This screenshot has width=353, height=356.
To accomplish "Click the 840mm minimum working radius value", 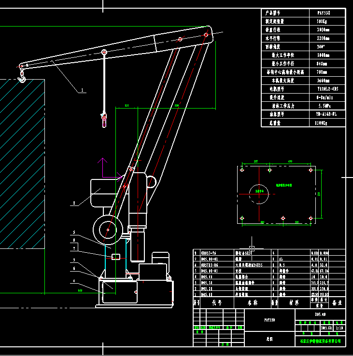I will (322, 64).
